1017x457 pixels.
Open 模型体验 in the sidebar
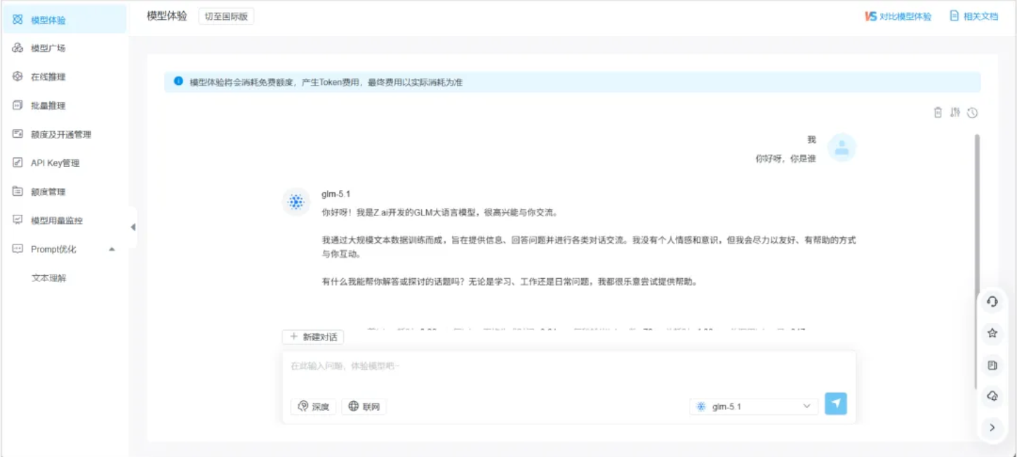(64, 20)
